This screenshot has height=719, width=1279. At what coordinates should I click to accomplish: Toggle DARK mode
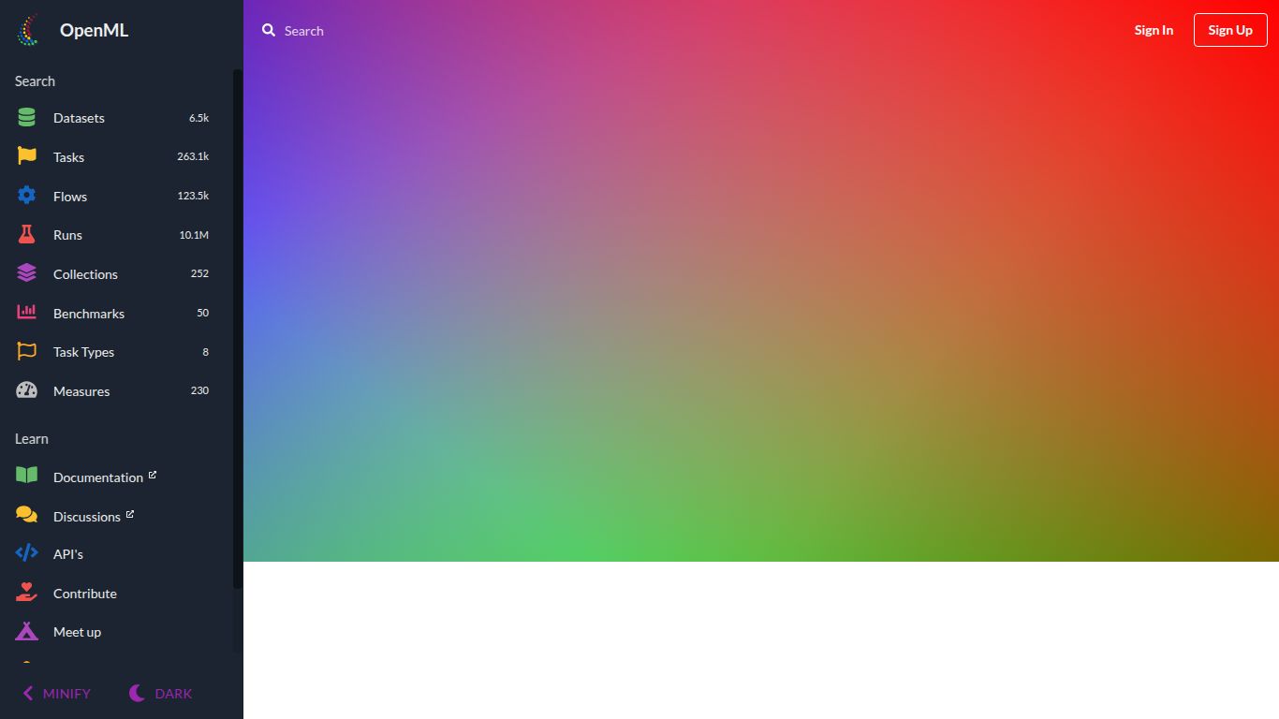click(x=159, y=693)
